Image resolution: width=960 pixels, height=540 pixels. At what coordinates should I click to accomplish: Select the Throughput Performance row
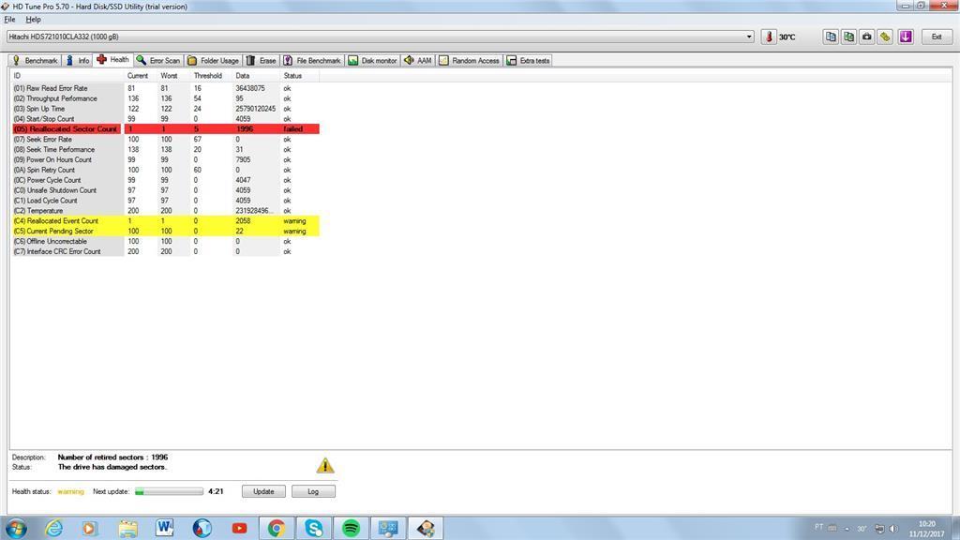coord(165,98)
